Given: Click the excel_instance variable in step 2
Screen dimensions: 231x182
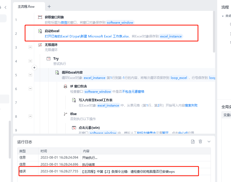Looking at the screenshot, I should click(171, 36).
